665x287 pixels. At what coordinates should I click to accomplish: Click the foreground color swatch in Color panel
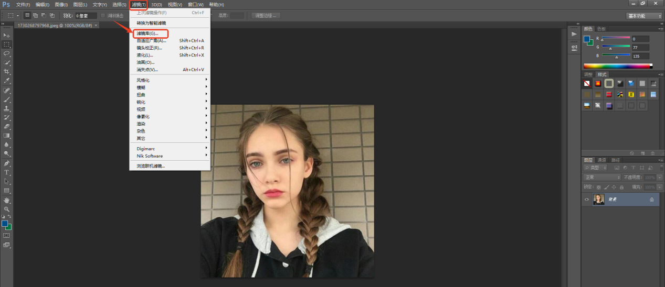tap(587, 39)
